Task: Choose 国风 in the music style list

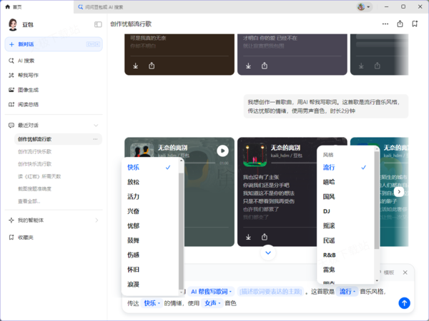Action: [329, 196]
